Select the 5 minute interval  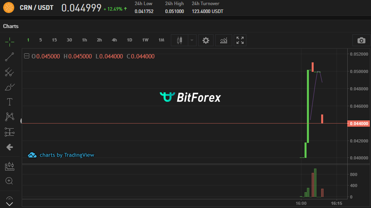coord(40,40)
